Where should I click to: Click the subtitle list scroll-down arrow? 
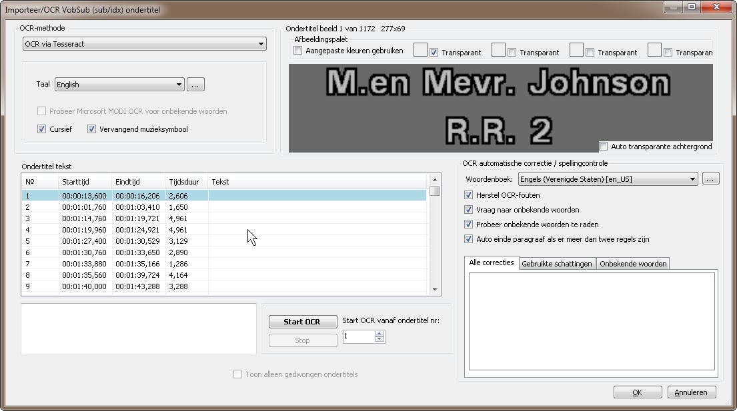click(x=435, y=290)
